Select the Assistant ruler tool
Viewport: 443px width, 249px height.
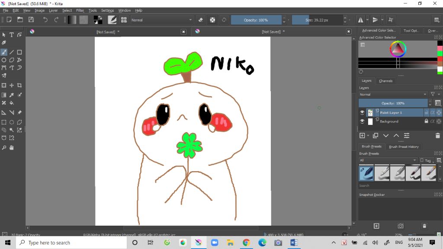[4, 112]
